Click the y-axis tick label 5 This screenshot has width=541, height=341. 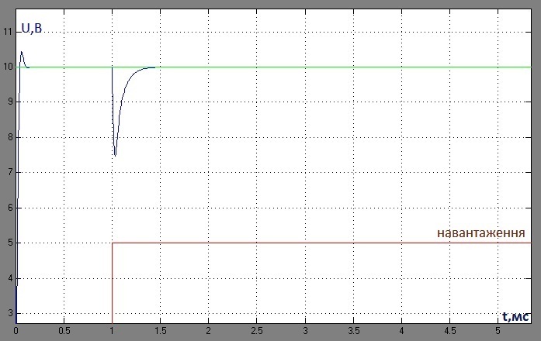[x=10, y=243]
